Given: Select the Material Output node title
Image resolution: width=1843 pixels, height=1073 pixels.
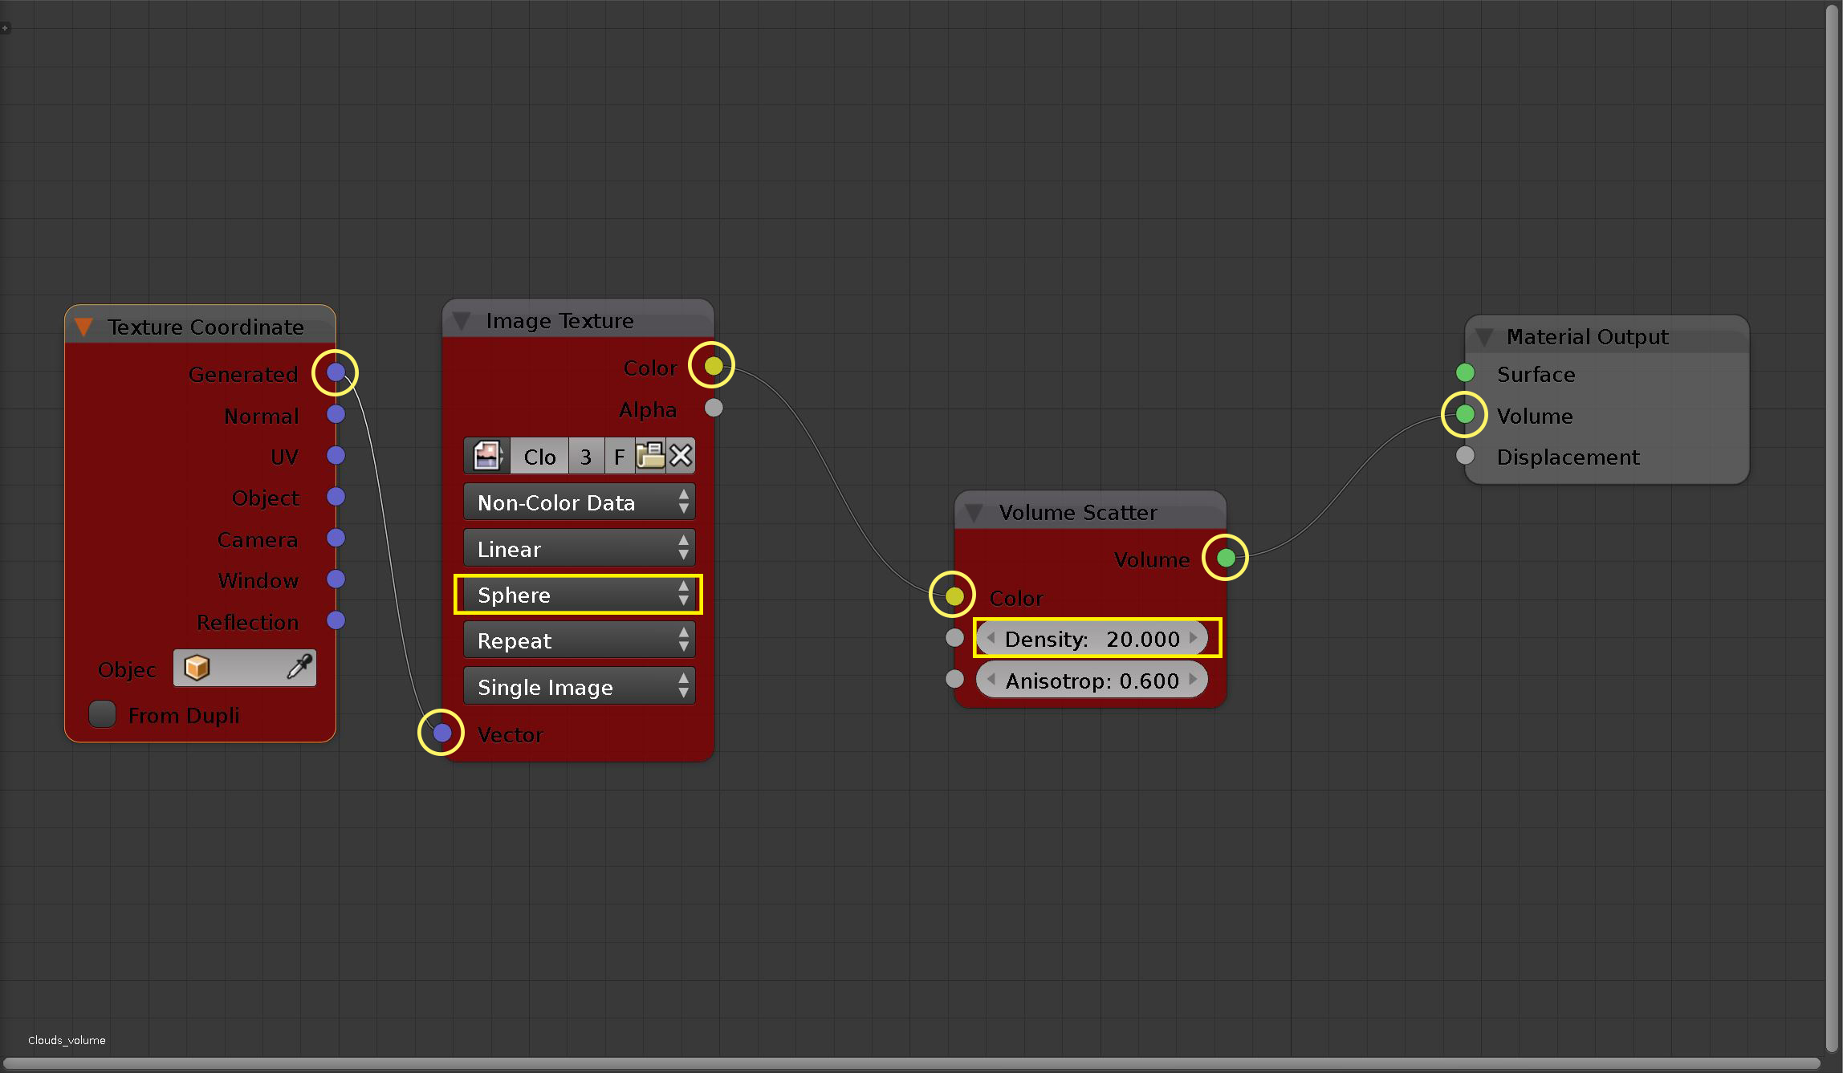Looking at the screenshot, I should click(x=1587, y=337).
